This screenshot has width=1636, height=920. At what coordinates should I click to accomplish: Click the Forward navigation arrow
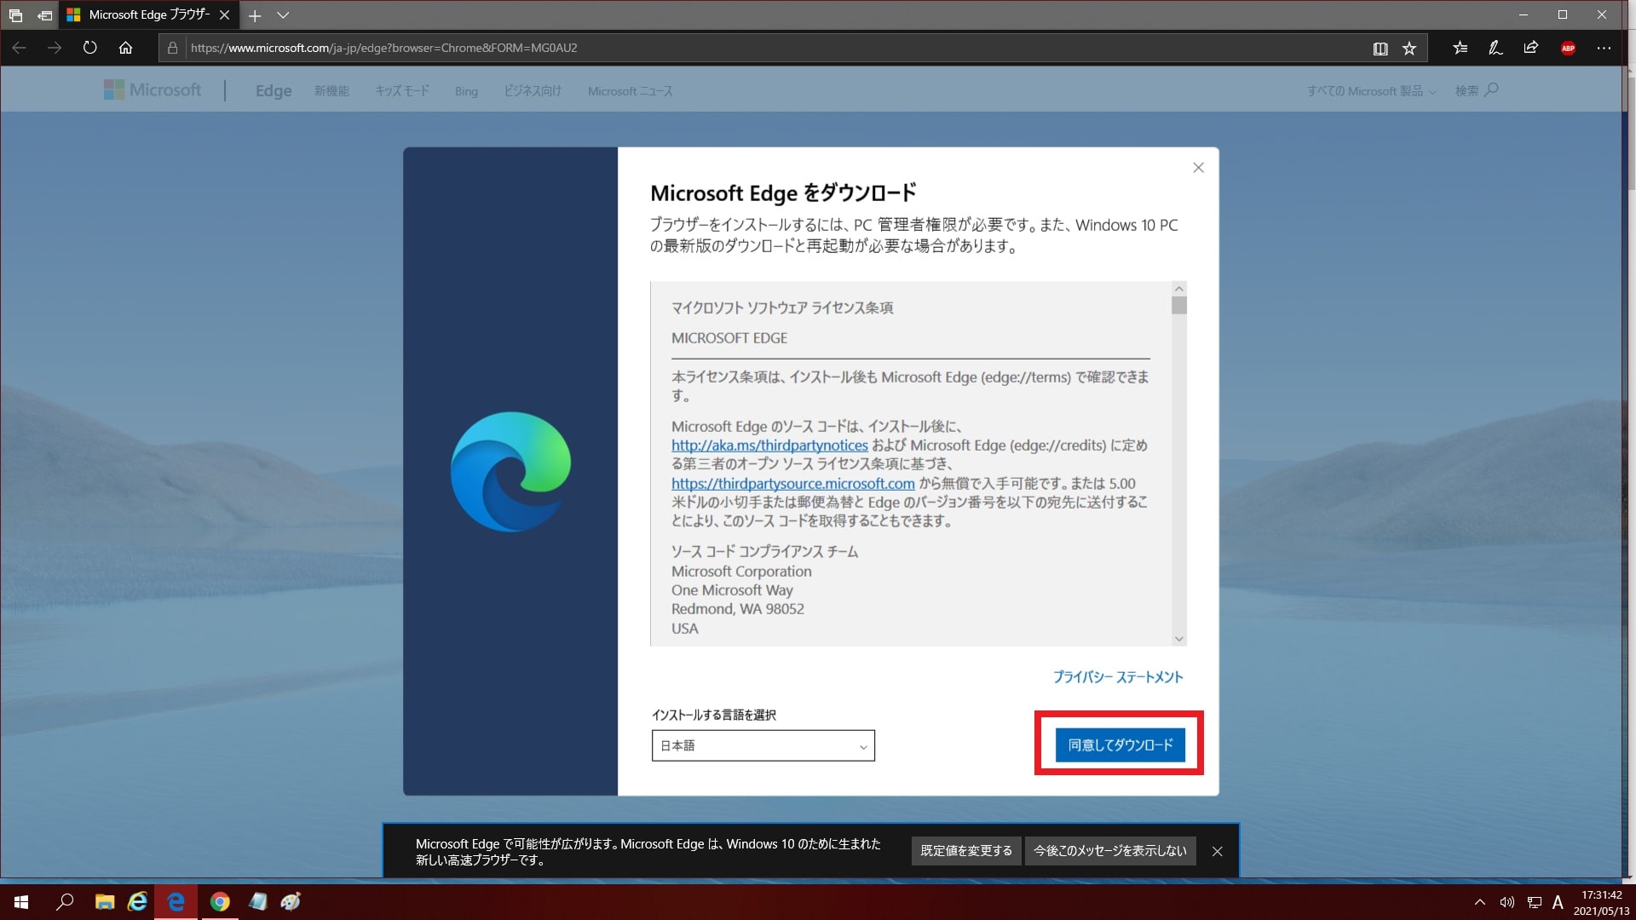click(55, 48)
